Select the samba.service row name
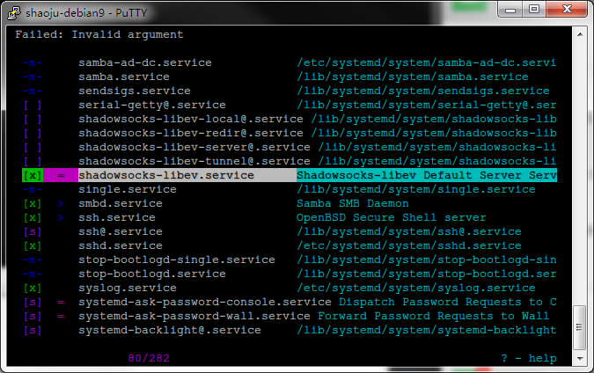This screenshot has width=594, height=373. click(124, 77)
